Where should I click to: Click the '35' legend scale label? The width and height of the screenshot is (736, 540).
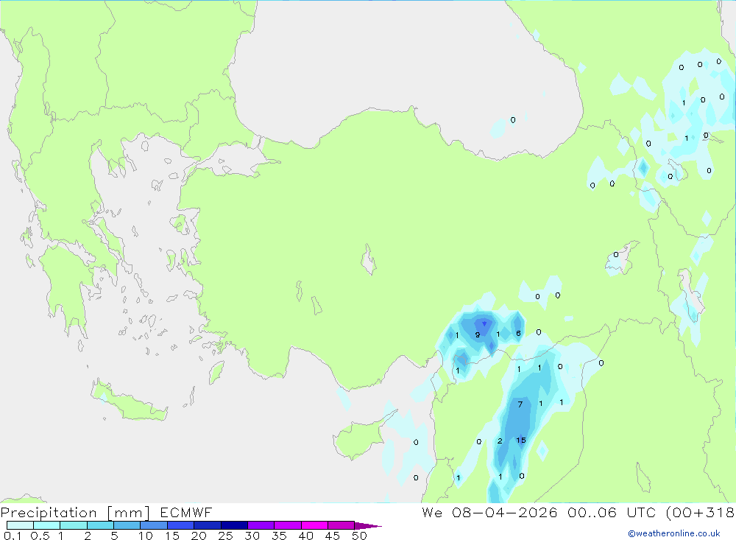(x=279, y=536)
